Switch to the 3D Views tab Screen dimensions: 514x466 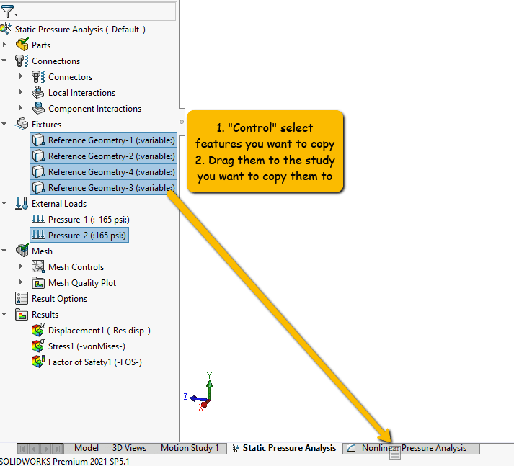(x=129, y=448)
